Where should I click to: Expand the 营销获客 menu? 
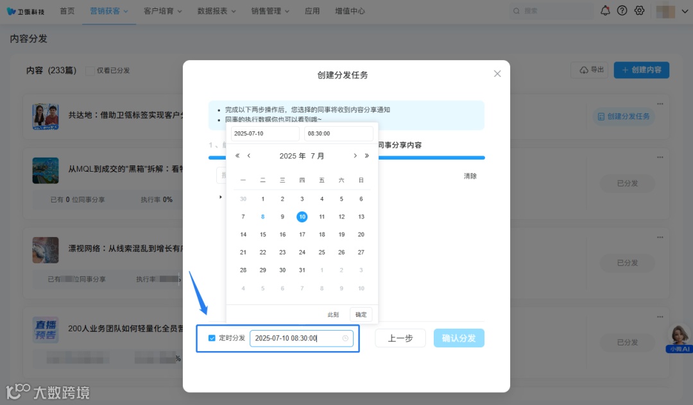coord(109,11)
